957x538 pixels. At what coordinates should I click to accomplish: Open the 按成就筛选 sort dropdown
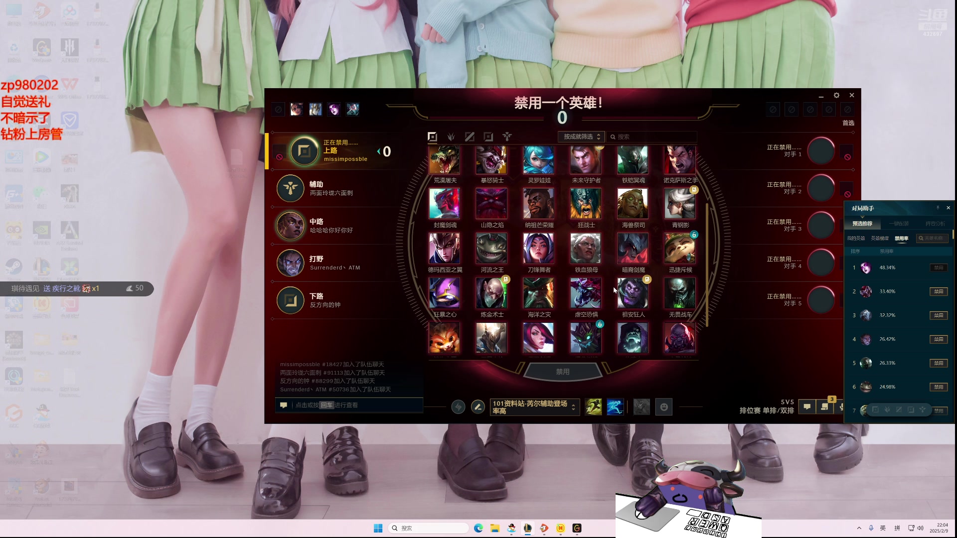[x=581, y=136]
